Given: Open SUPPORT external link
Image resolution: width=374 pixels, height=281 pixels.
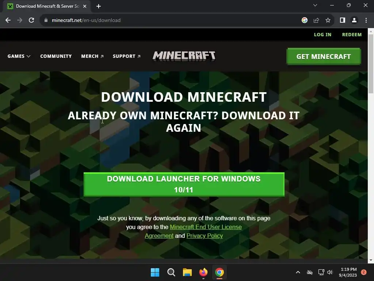Looking at the screenshot, I should point(126,56).
